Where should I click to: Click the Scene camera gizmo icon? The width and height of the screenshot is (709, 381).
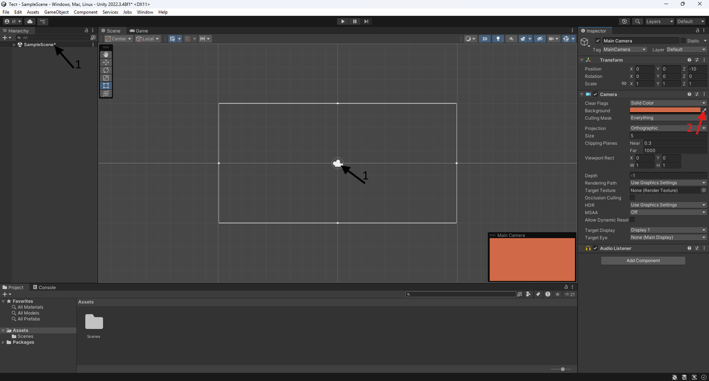337,164
